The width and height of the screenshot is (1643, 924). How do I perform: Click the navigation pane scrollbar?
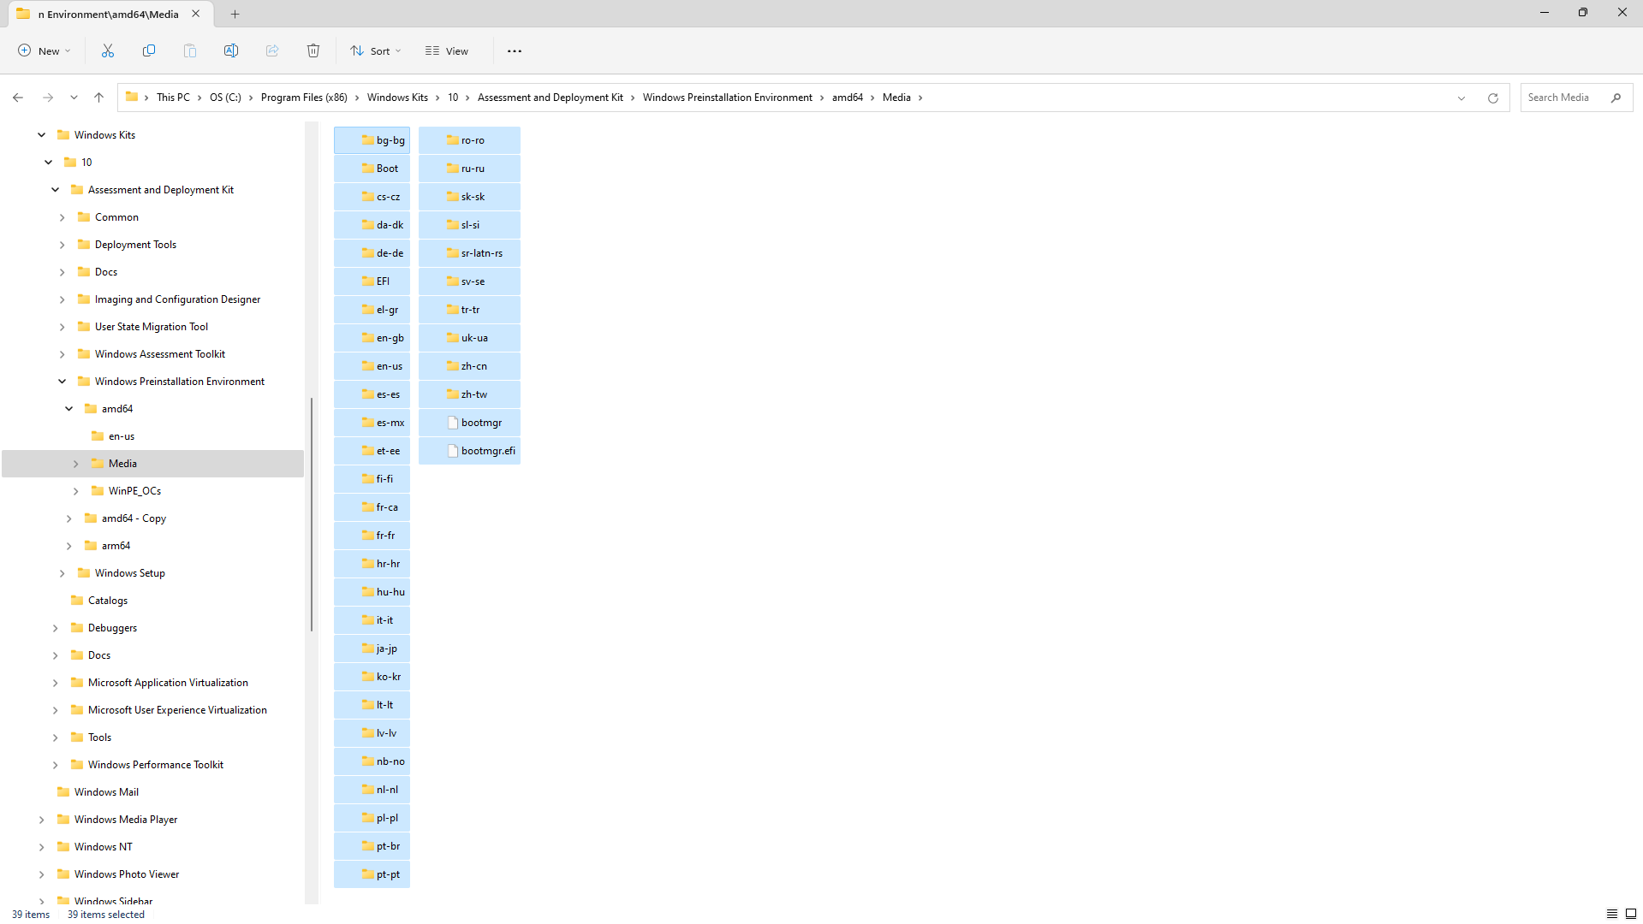point(312,513)
